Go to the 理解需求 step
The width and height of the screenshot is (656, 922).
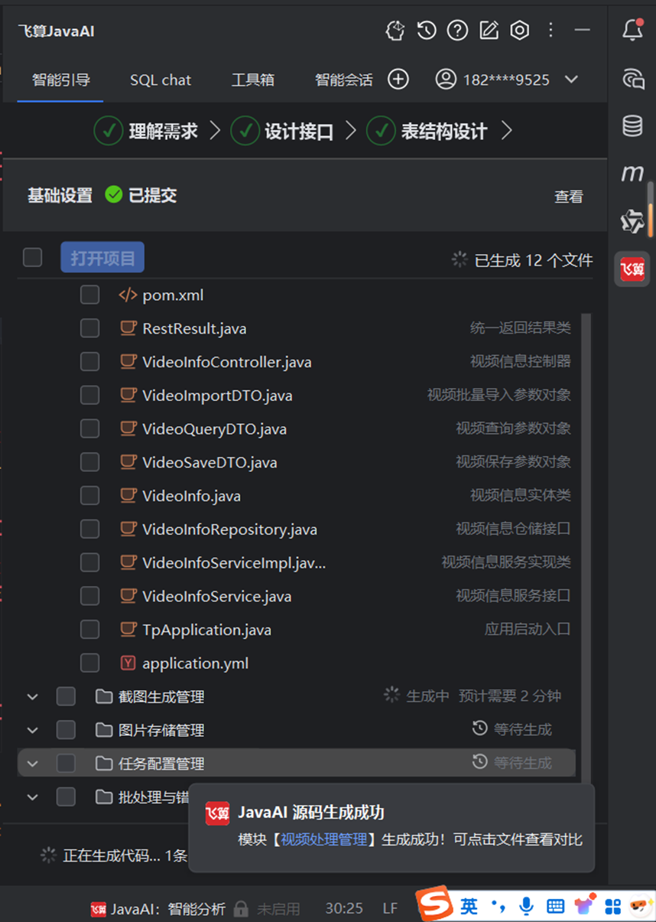coord(146,131)
